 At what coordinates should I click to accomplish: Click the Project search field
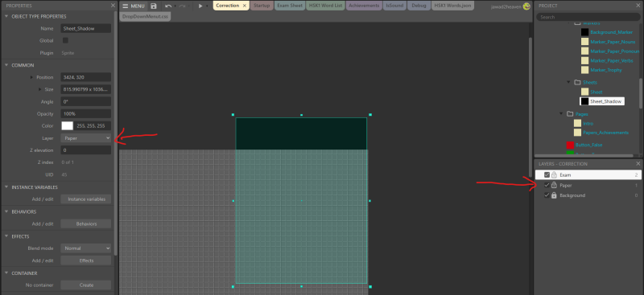(x=588, y=17)
